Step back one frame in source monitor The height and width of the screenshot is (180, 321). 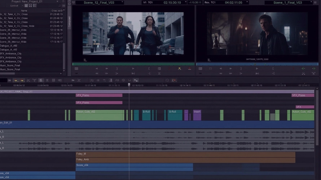pyautogui.click(x=97, y=69)
